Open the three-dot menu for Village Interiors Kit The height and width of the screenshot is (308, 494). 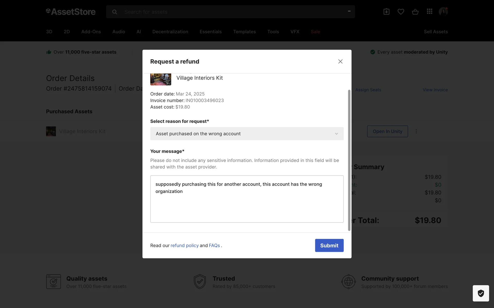coord(416,131)
